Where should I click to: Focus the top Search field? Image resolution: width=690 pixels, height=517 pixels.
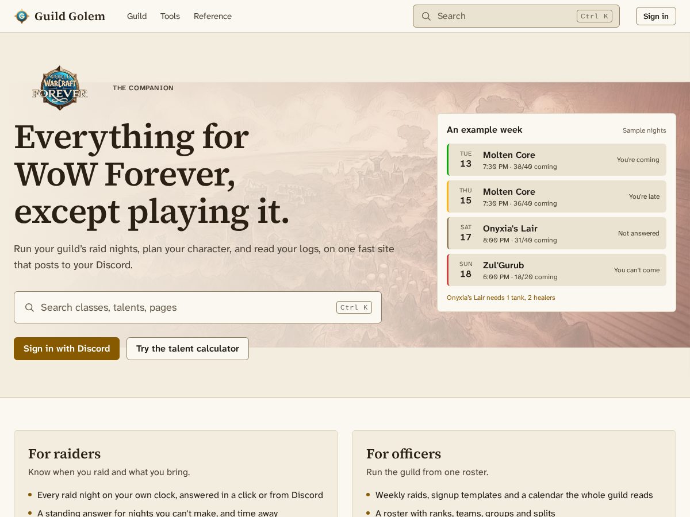pyautogui.click(x=516, y=16)
